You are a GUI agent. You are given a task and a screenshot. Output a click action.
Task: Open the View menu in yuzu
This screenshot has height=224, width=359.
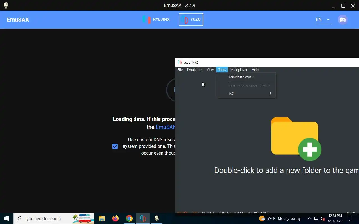210,70
